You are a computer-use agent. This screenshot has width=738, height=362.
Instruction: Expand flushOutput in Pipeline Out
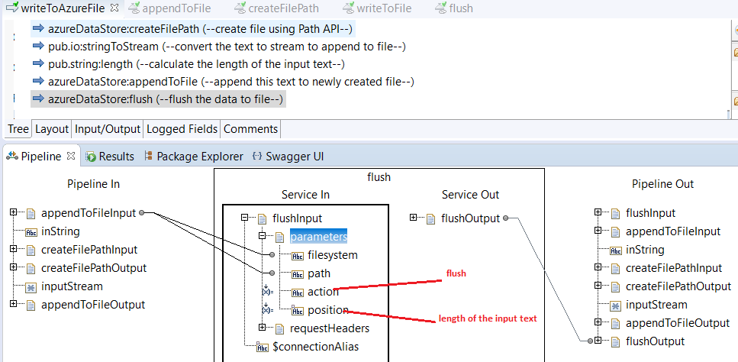click(x=598, y=341)
